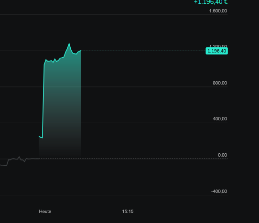Select the Heute time axis label
The image size is (259, 223).
(45, 212)
